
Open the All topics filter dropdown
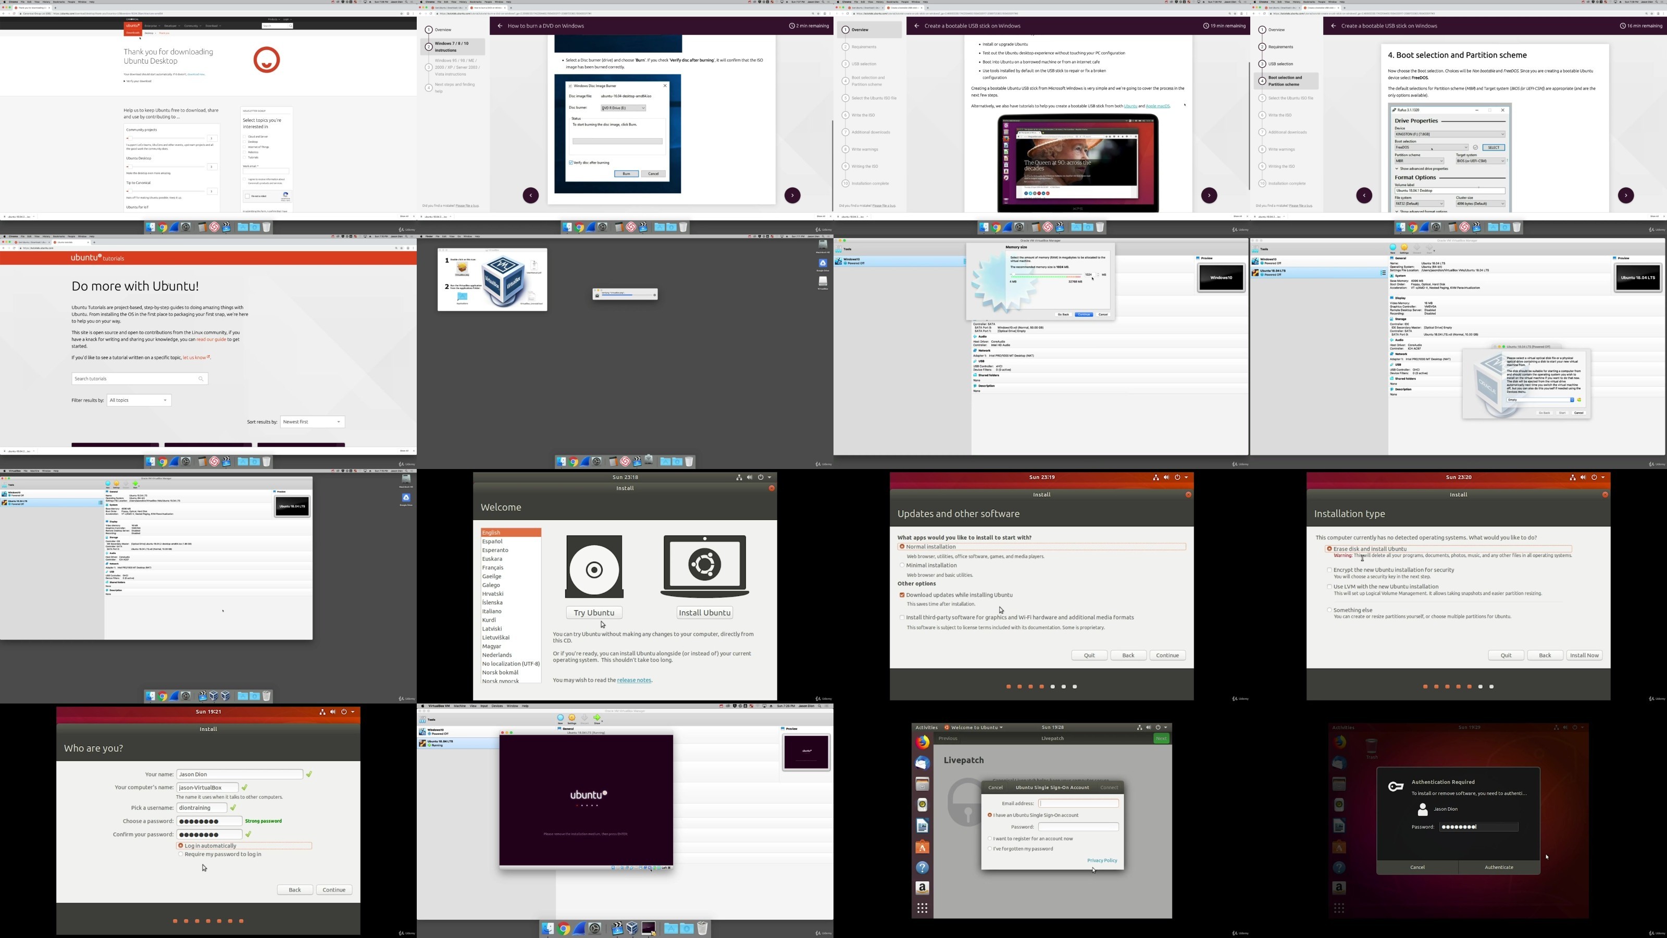click(139, 400)
